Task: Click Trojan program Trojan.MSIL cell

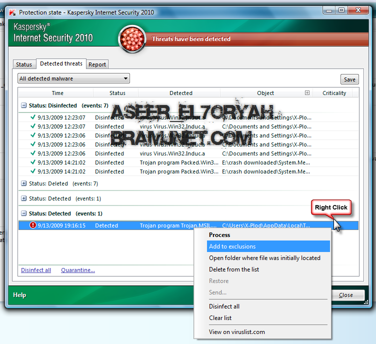Action: point(178,225)
